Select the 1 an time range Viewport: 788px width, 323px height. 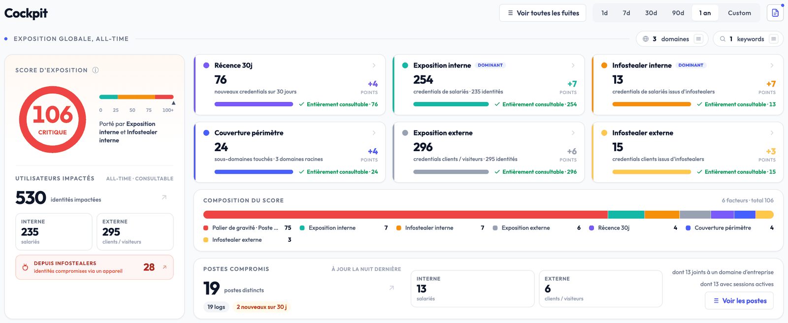click(x=705, y=13)
